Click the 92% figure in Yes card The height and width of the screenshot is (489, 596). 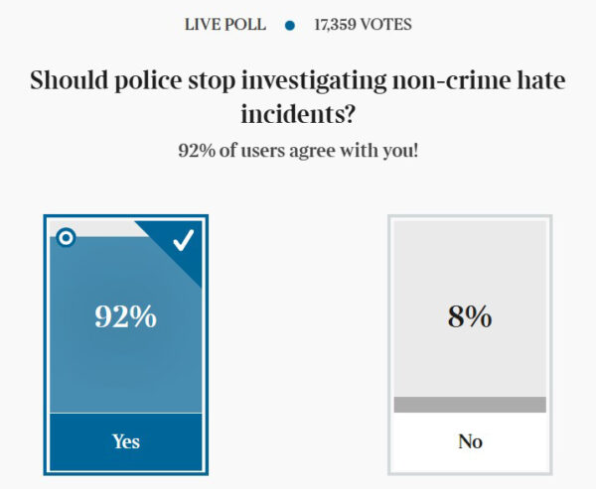126,315
